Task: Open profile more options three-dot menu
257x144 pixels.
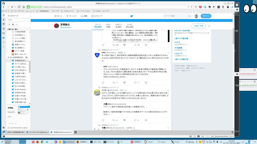Action: click(209, 26)
